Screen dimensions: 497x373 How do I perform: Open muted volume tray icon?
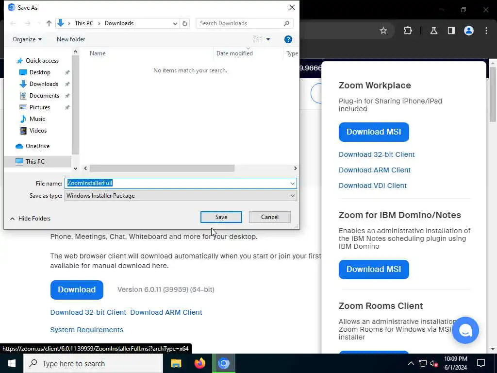point(434,363)
